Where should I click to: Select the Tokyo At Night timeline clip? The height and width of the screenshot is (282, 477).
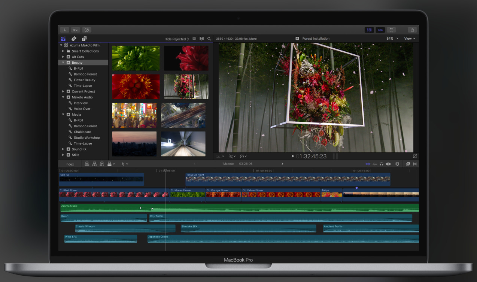coord(288,179)
